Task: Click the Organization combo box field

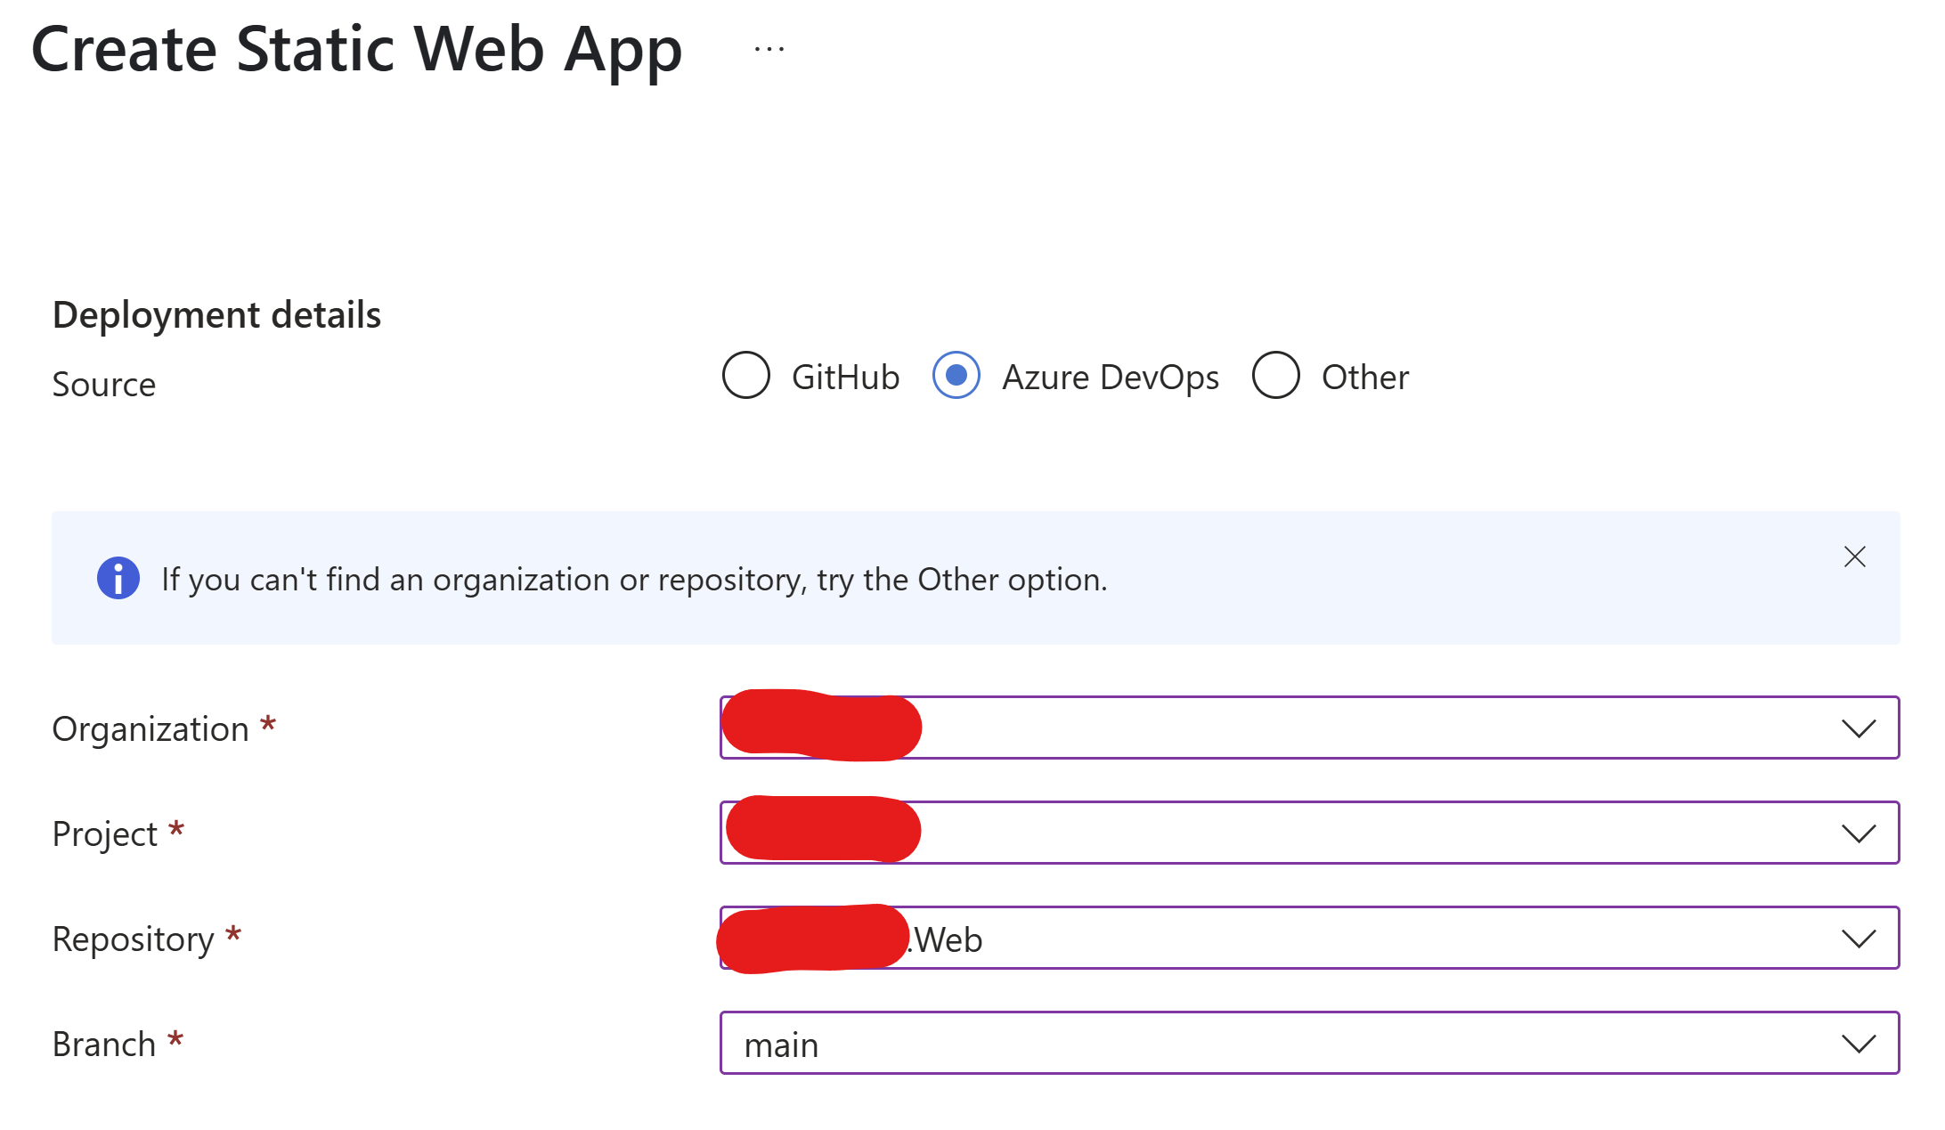Action: [x=1309, y=728]
